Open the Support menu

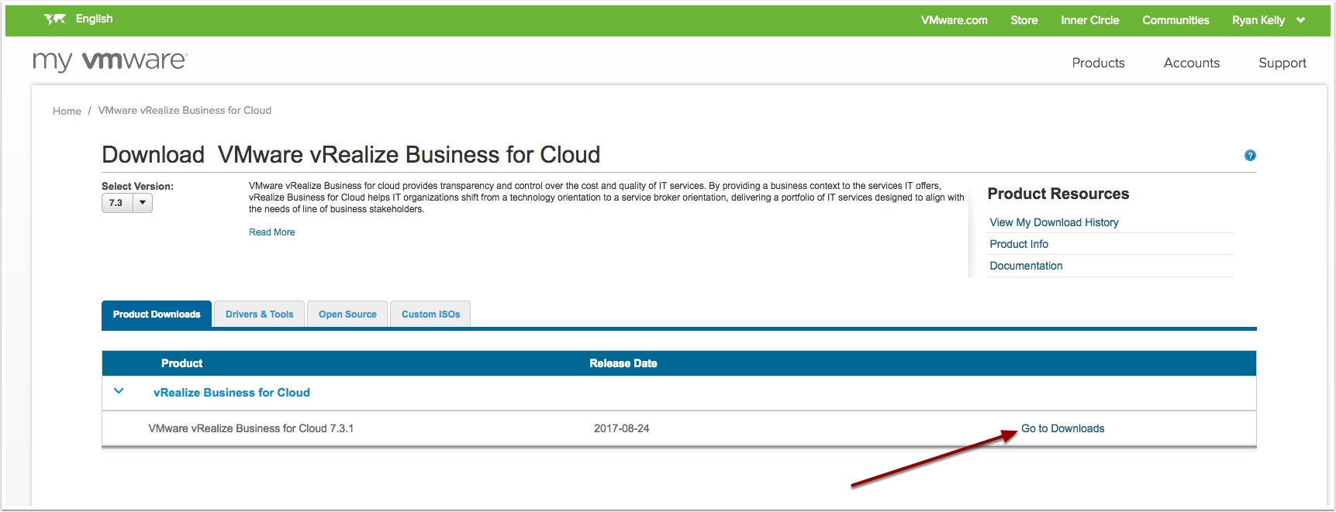[x=1282, y=63]
